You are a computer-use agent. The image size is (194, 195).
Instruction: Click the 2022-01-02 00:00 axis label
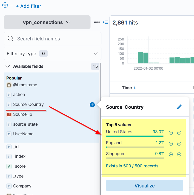coord(148,68)
